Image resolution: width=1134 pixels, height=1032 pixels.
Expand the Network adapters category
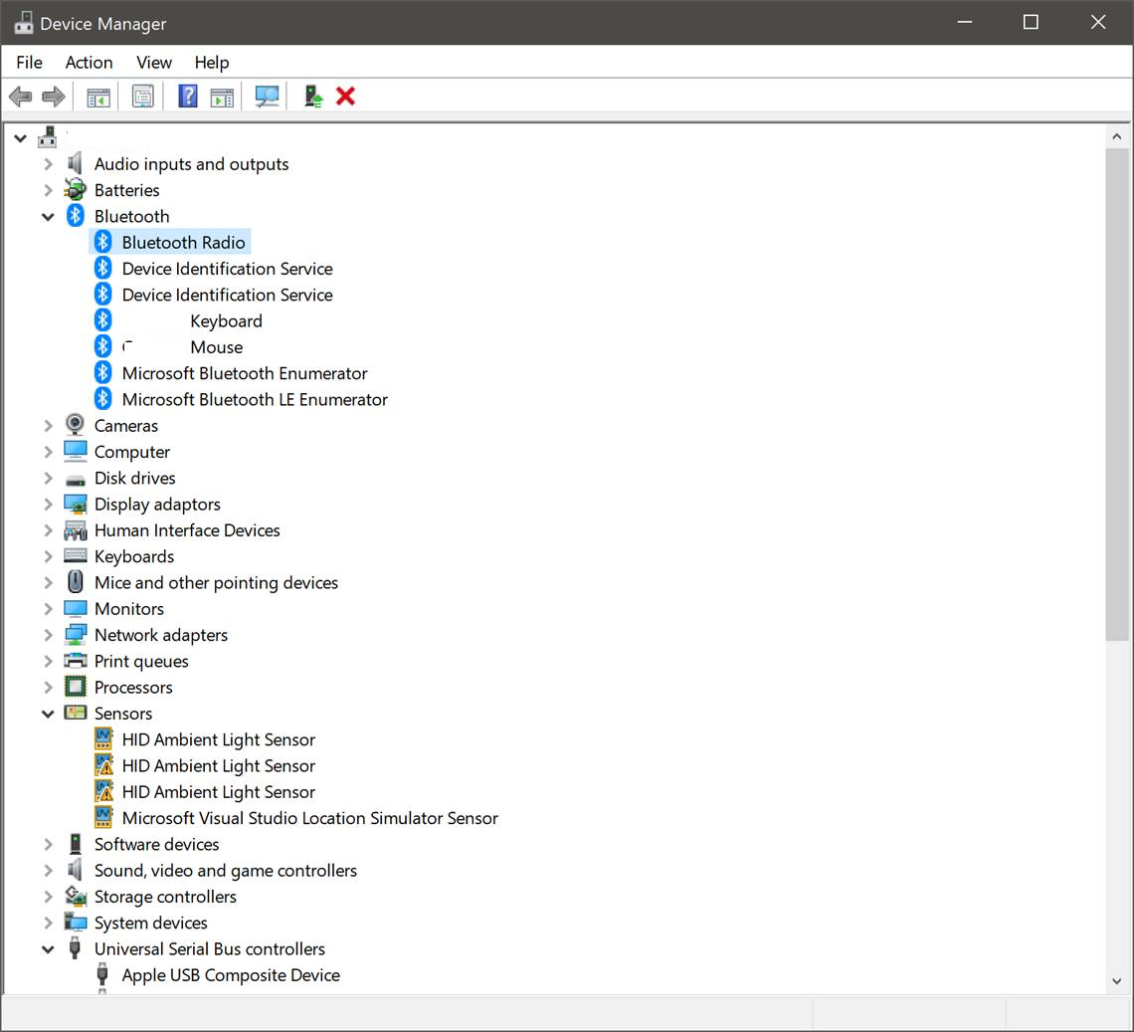[48, 635]
